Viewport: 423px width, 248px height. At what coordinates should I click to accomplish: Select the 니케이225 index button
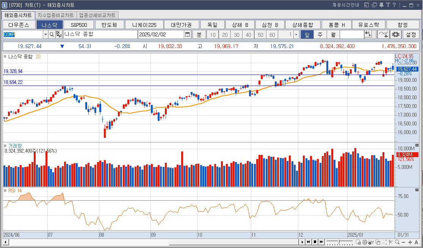tap(144, 25)
